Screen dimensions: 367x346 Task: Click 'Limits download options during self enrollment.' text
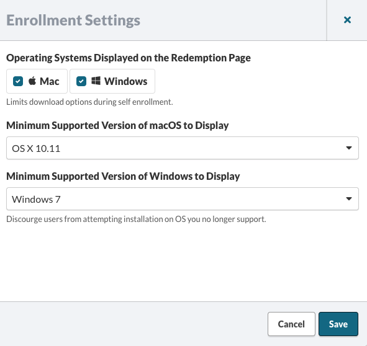click(x=89, y=102)
